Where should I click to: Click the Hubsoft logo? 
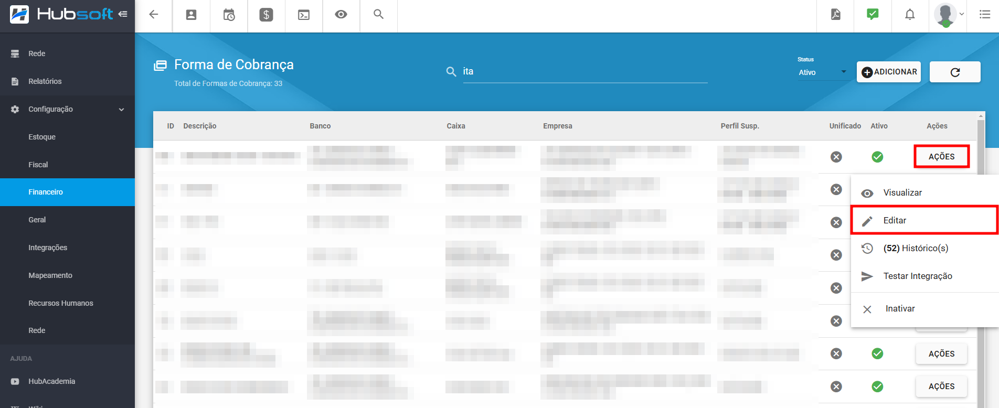tap(61, 14)
